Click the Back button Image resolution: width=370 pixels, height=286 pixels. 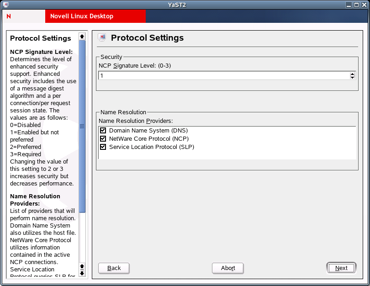tap(114, 268)
